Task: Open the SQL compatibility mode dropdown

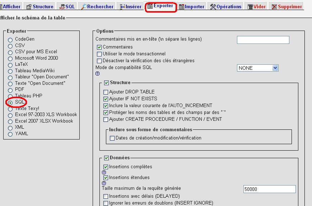Action: (258, 68)
